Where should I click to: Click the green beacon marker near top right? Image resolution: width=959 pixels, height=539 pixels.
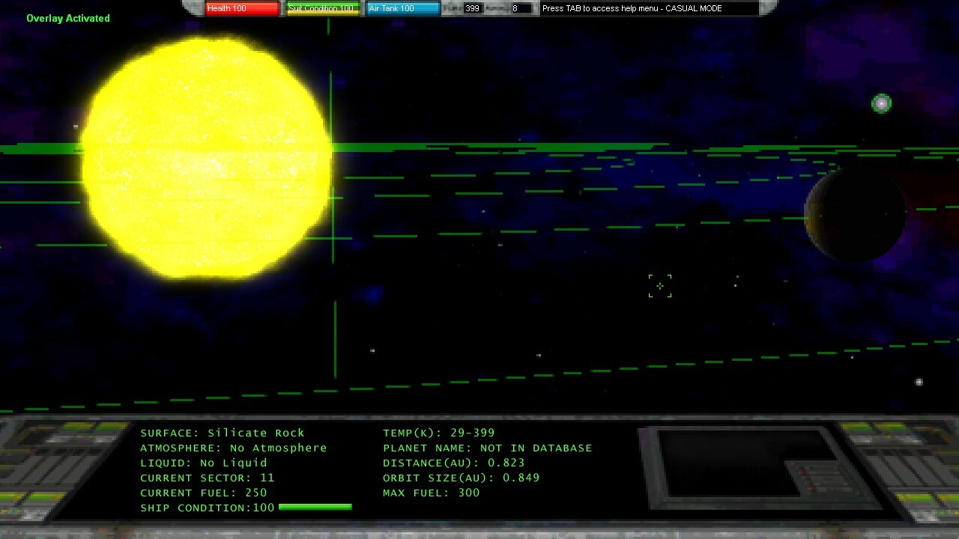click(x=882, y=103)
